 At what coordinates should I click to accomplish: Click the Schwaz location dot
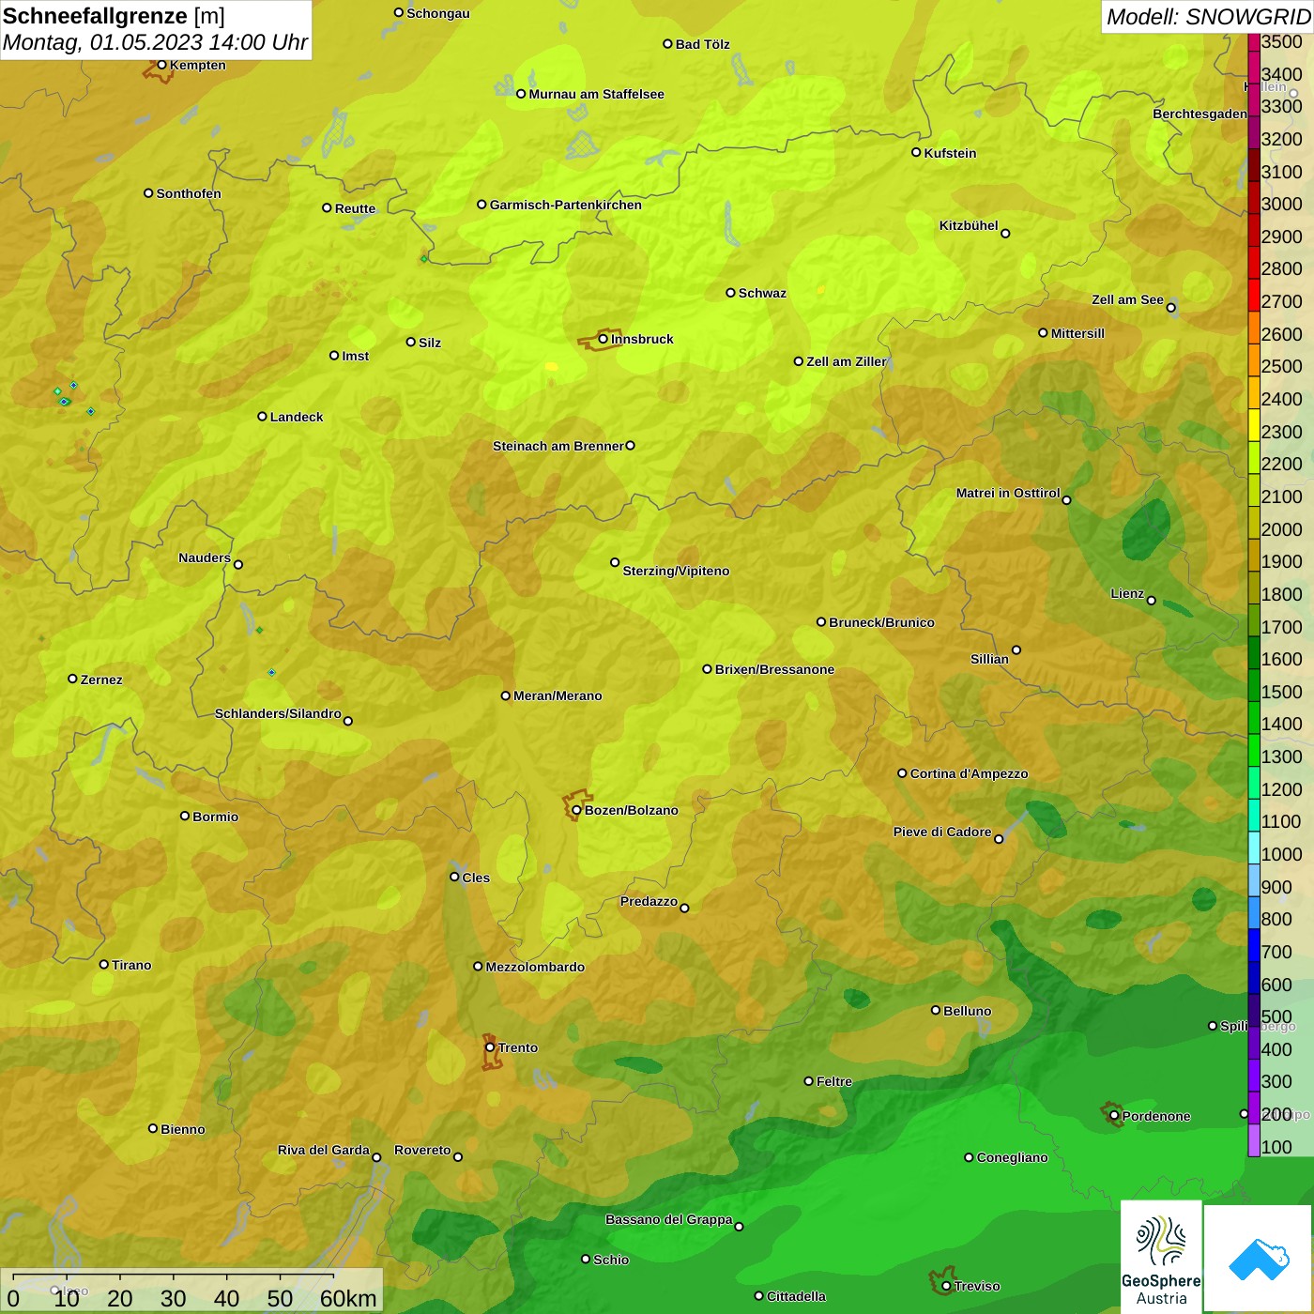point(730,293)
